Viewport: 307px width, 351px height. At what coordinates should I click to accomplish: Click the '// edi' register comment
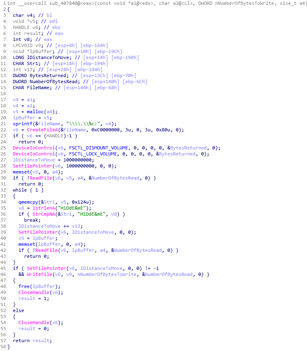coord(49,21)
